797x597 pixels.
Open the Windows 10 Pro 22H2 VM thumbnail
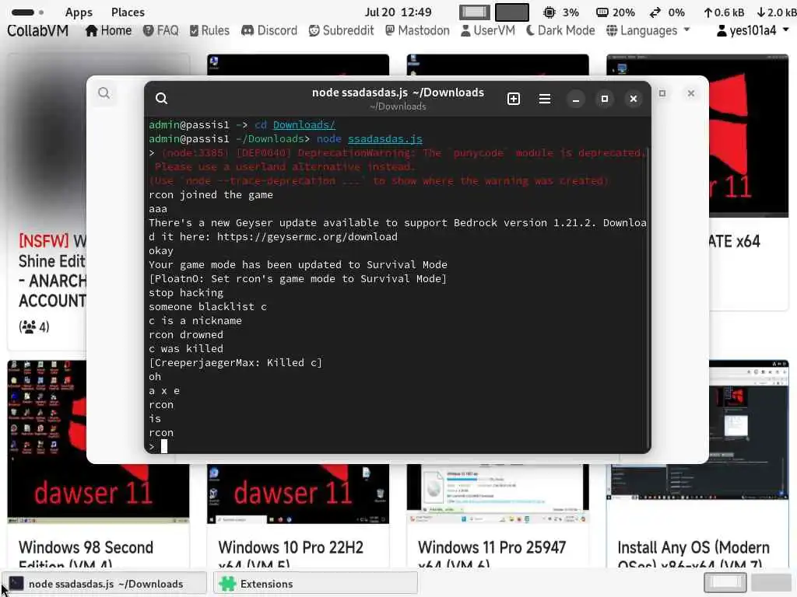(x=298, y=494)
